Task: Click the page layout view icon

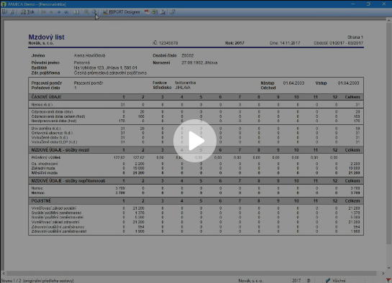Action: (76, 12)
